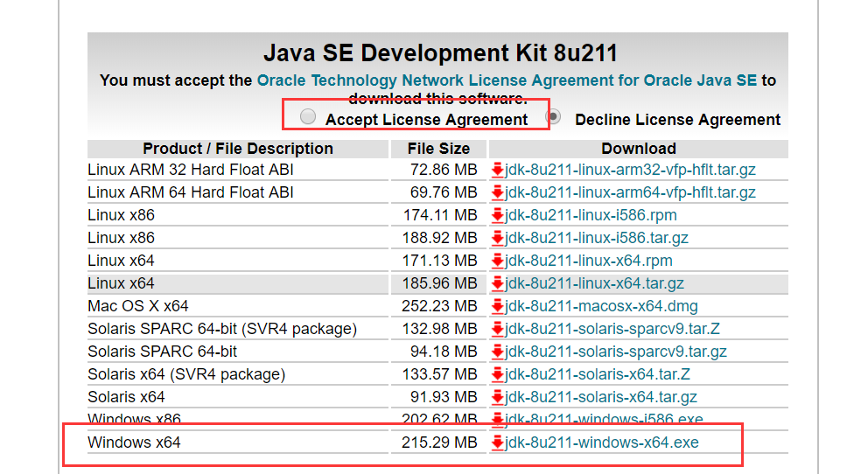Screen dimensions: 854x474
Task: Click red download arrow for linux-x64.tar.gz
Action: tap(497, 283)
